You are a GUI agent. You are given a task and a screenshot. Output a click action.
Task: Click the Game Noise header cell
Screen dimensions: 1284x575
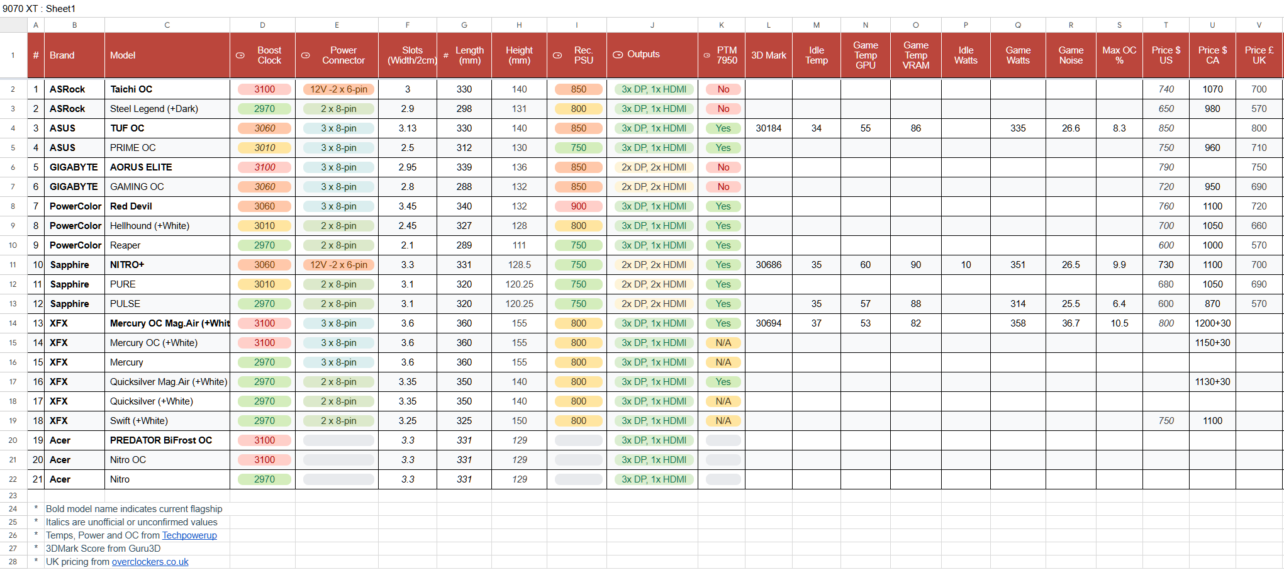click(x=1071, y=55)
